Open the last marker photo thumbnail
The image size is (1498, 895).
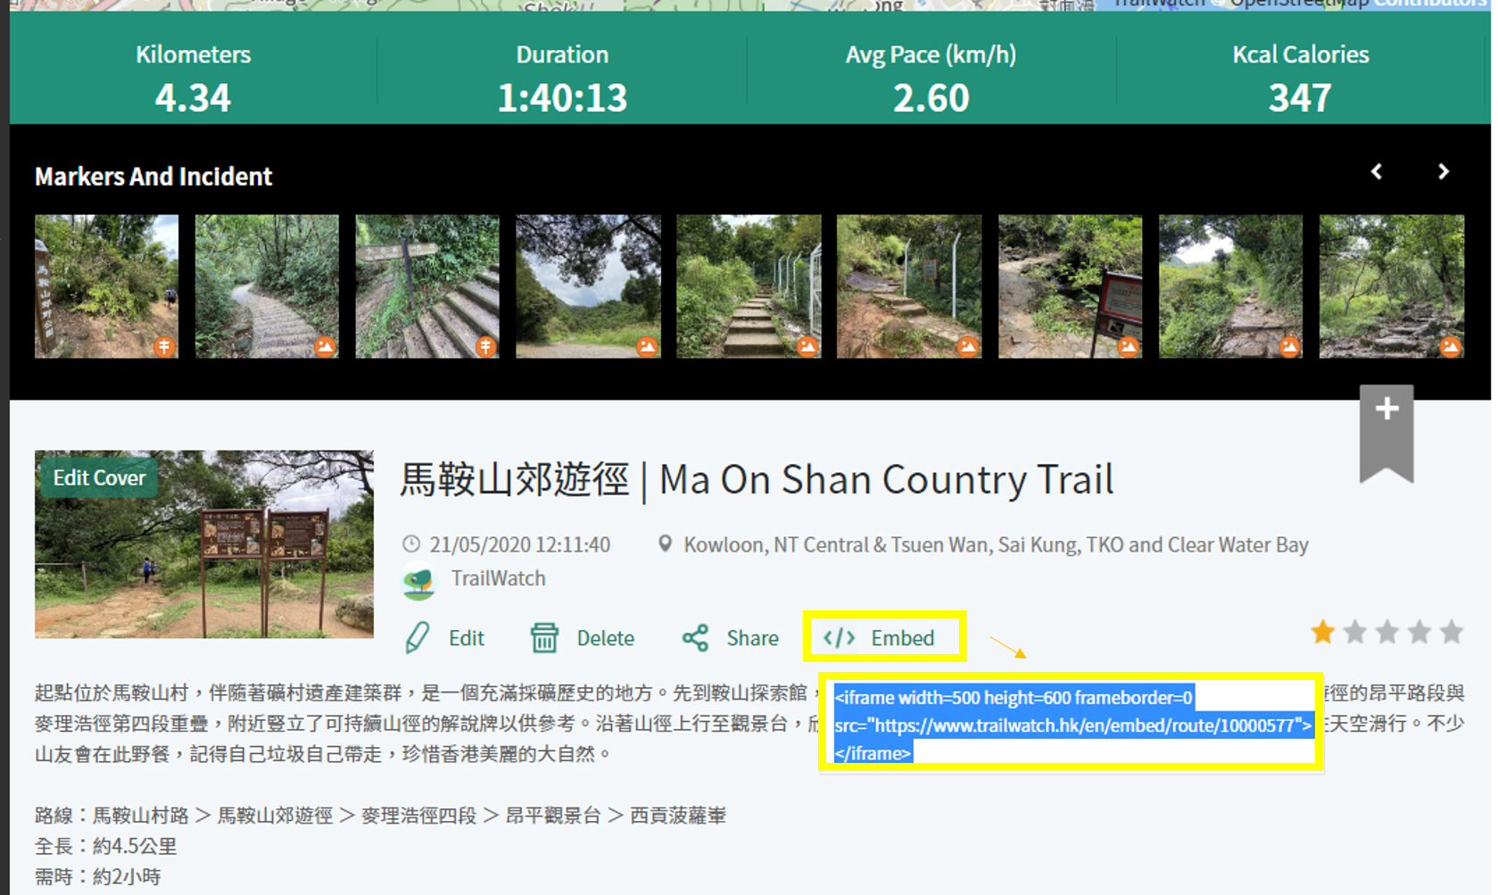click(x=1391, y=286)
